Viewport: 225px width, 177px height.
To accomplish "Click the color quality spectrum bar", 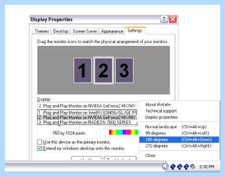I will pos(124,132).
